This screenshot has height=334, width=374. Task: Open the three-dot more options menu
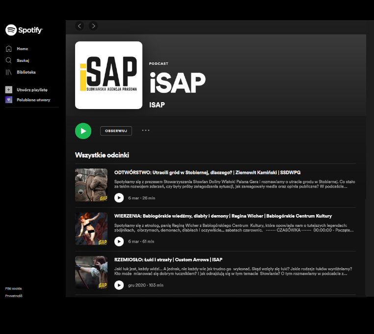tap(145, 131)
